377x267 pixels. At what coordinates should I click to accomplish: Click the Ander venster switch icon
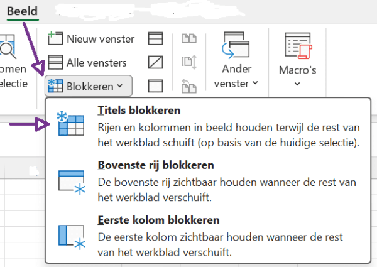click(236, 45)
